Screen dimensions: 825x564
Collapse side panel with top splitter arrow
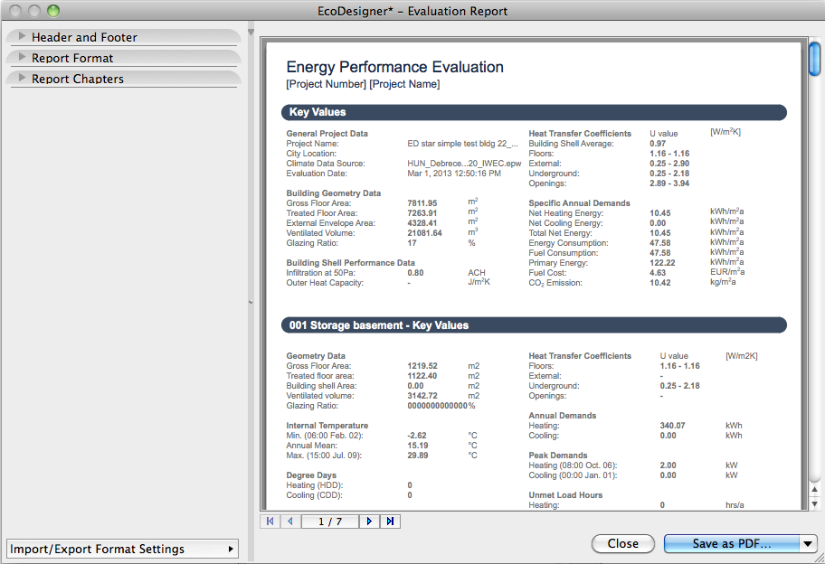[x=251, y=33]
